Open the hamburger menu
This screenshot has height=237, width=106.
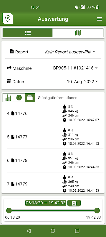pos(99,19)
